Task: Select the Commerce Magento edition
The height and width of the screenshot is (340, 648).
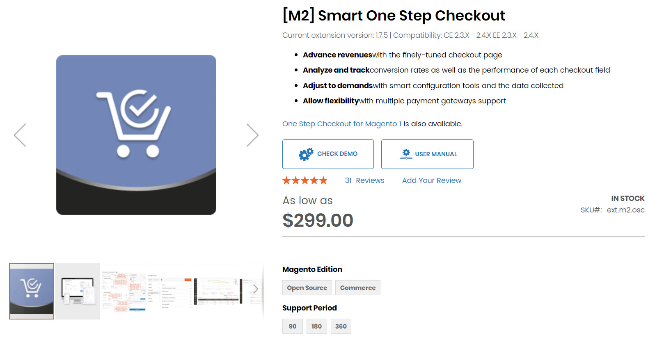Action: point(357,288)
